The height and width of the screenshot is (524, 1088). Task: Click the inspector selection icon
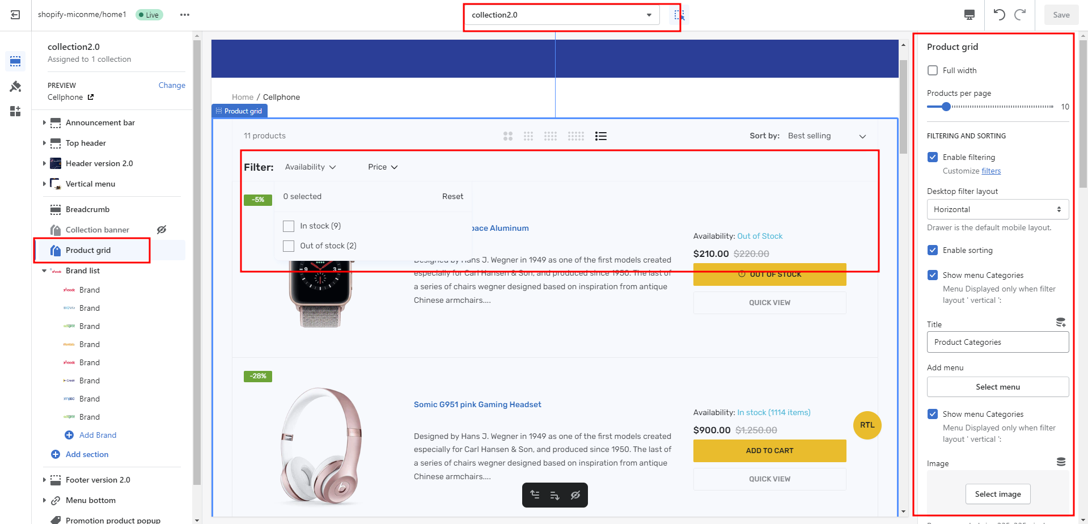point(679,15)
